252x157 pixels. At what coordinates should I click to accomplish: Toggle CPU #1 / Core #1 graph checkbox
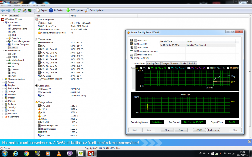(x=149, y=68)
